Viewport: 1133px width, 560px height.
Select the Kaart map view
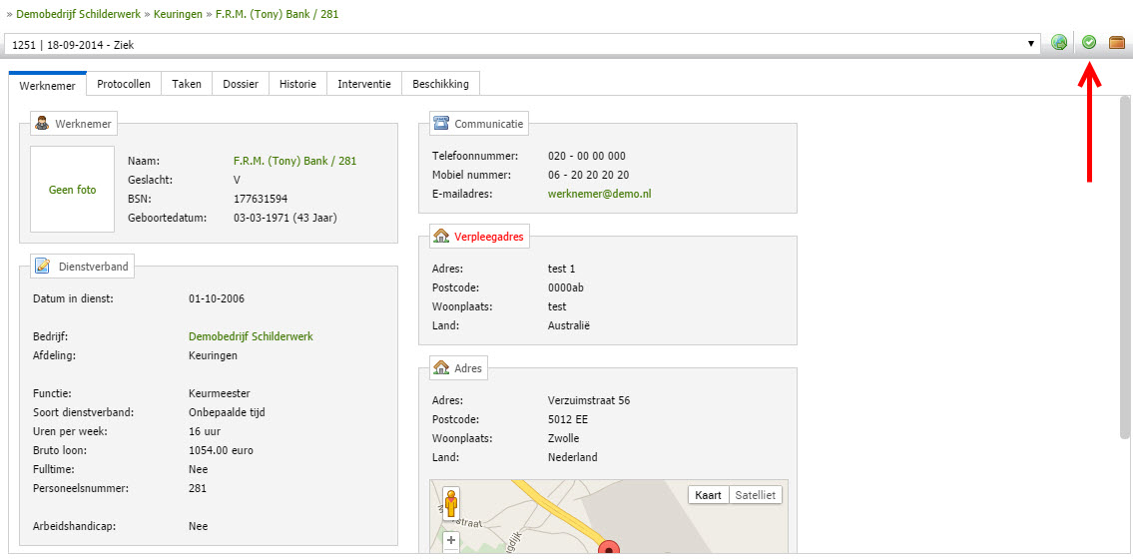coord(708,495)
